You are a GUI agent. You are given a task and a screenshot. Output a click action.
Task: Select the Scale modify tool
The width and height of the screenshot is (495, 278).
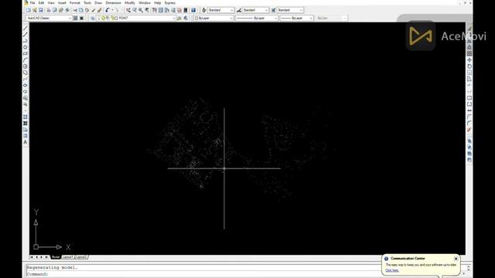(469, 73)
